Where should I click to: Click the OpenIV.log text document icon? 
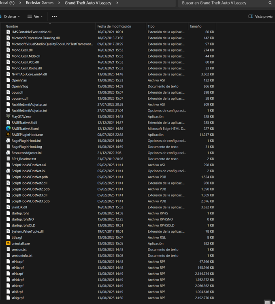click(x=8, y=86)
